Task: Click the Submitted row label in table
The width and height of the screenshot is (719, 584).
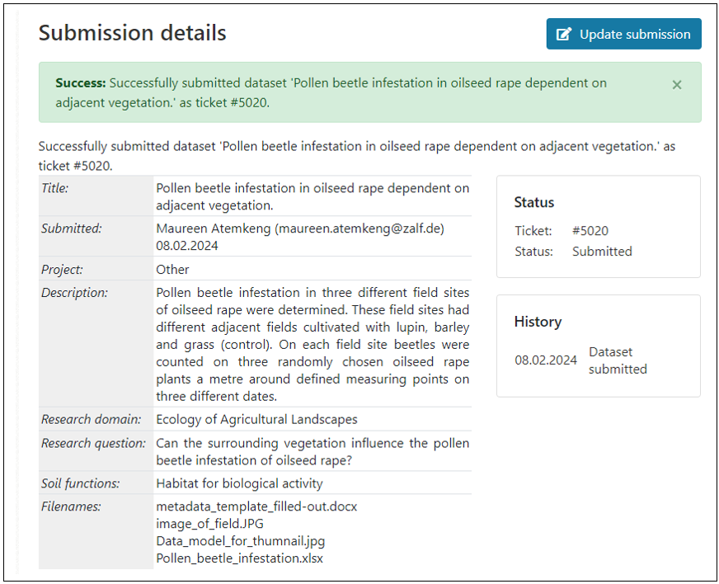Action: pyautogui.click(x=72, y=228)
